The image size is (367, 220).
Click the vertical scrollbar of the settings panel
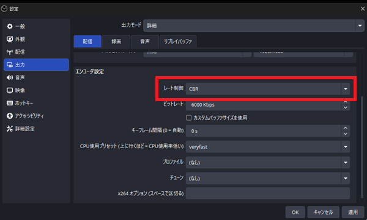(362, 147)
